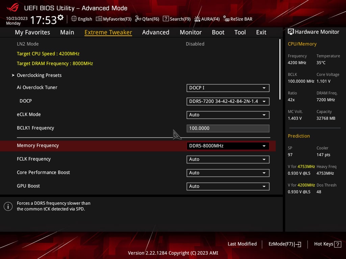Open Memory Frequency dropdown

(x=228, y=146)
